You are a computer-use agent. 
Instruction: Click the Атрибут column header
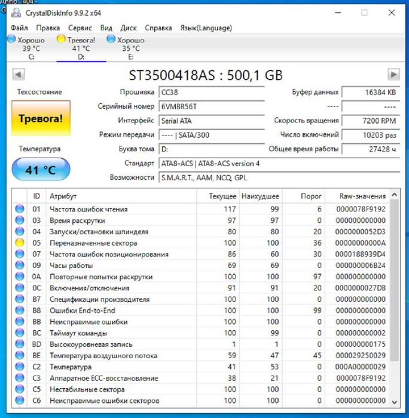[x=121, y=196]
